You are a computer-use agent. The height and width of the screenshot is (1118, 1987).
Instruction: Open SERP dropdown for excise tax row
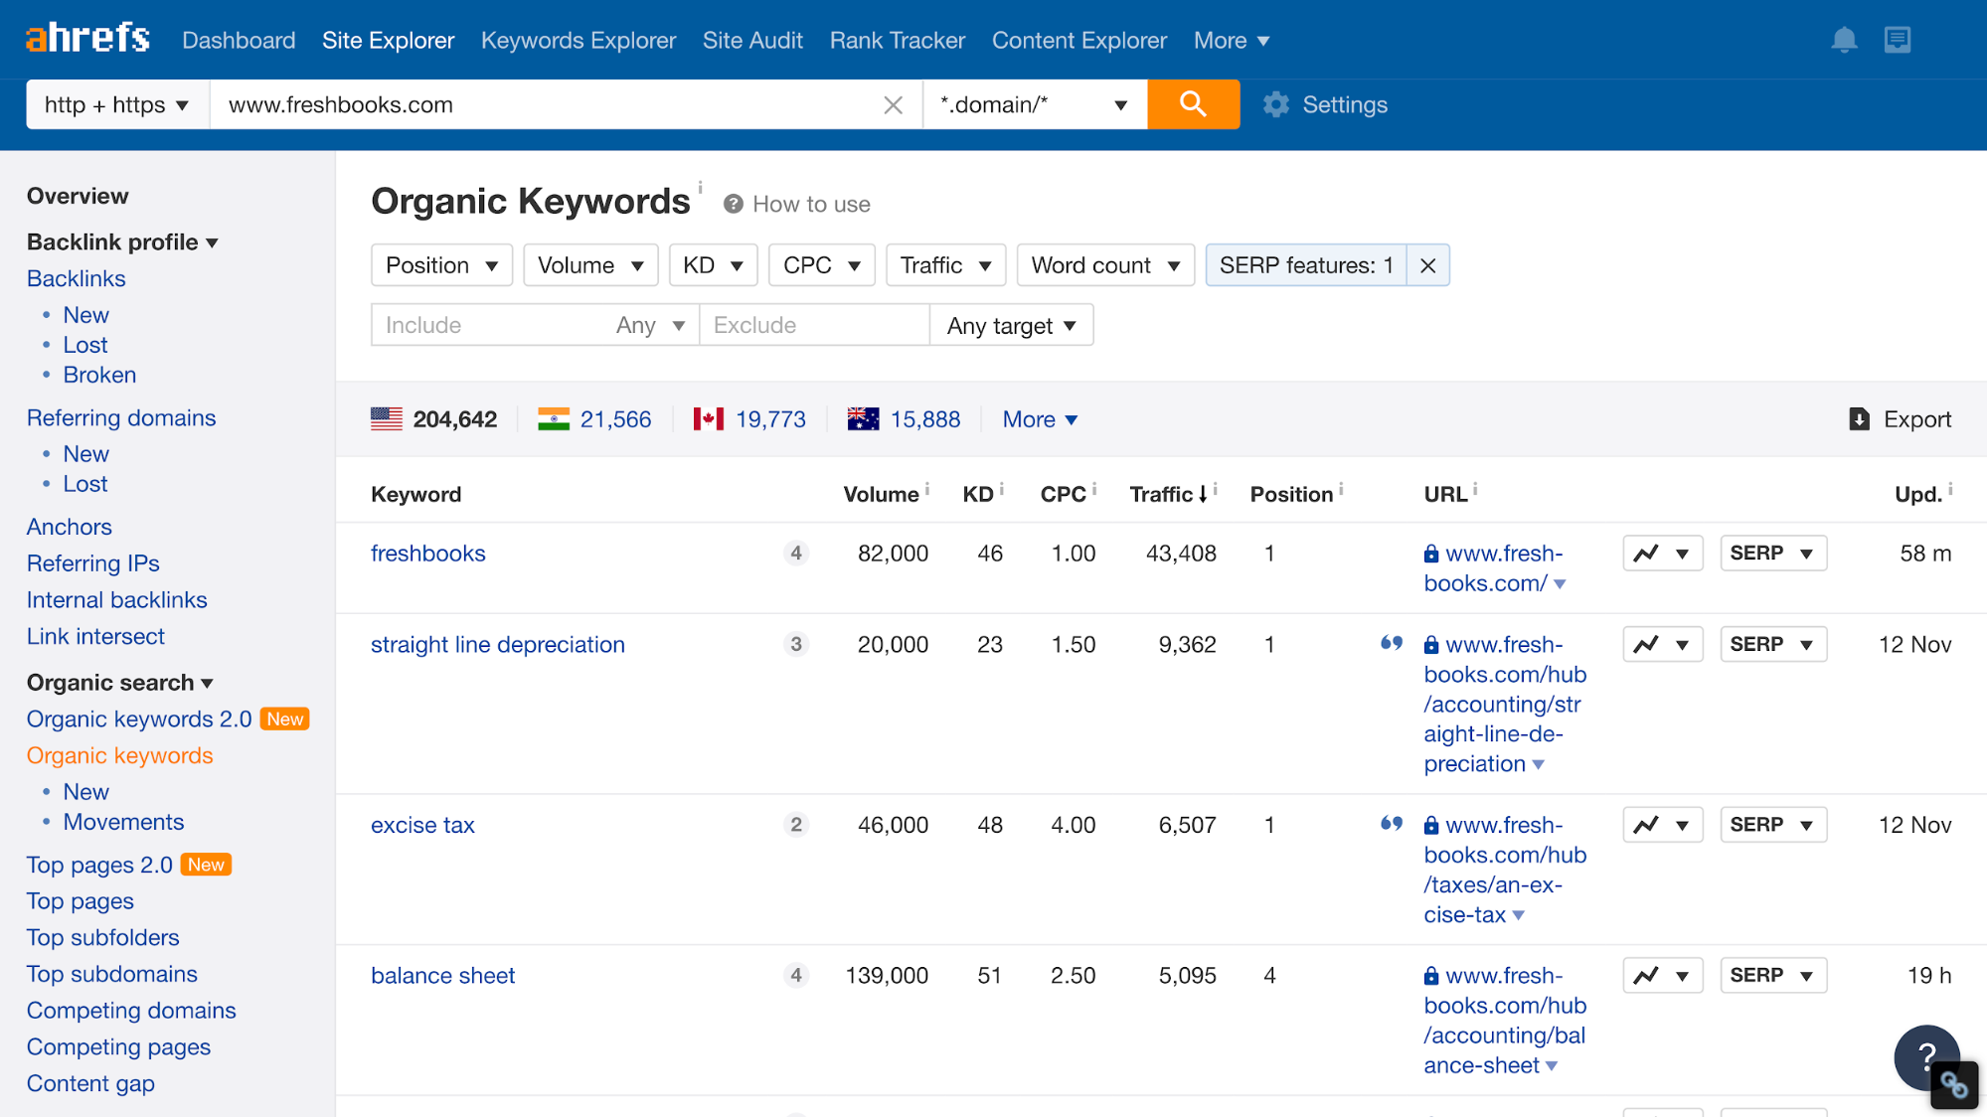click(1772, 825)
